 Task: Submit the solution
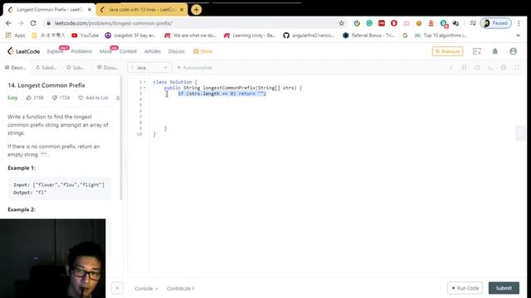click(504, 288)
